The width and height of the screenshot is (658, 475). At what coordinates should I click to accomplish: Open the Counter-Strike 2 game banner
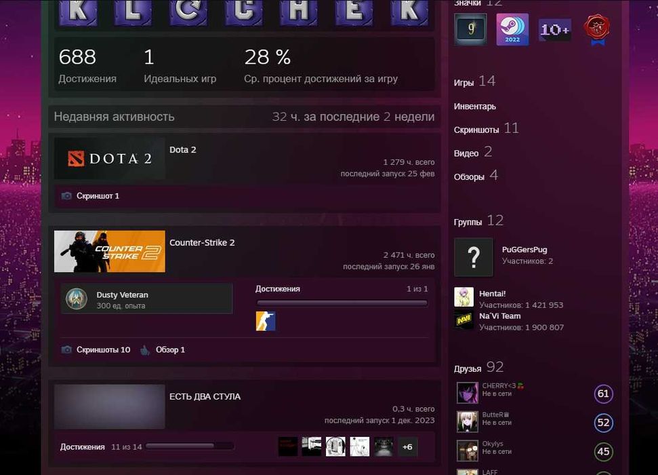[x=110, y=251]
